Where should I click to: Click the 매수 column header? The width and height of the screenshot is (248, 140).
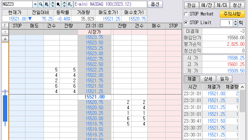click(156, 26)
